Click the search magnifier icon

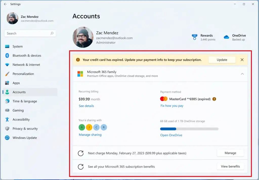click(52, 33)
